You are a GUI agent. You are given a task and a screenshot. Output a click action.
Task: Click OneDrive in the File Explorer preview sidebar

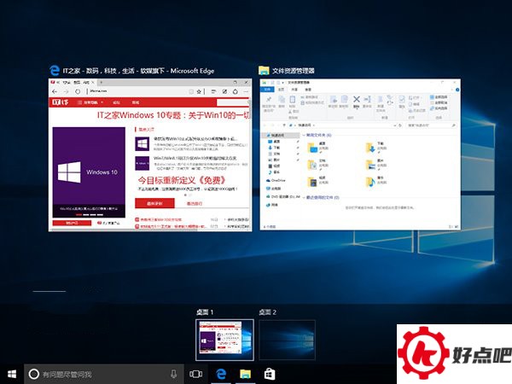277,180
